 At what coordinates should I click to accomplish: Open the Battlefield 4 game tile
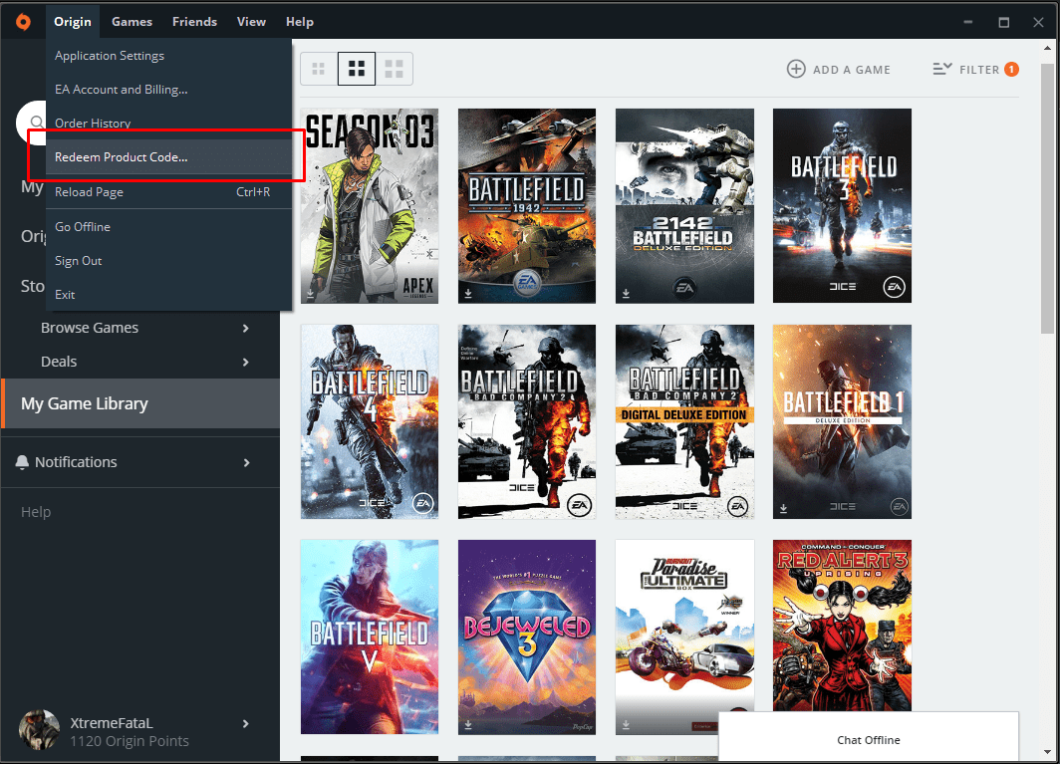point(369,421)
